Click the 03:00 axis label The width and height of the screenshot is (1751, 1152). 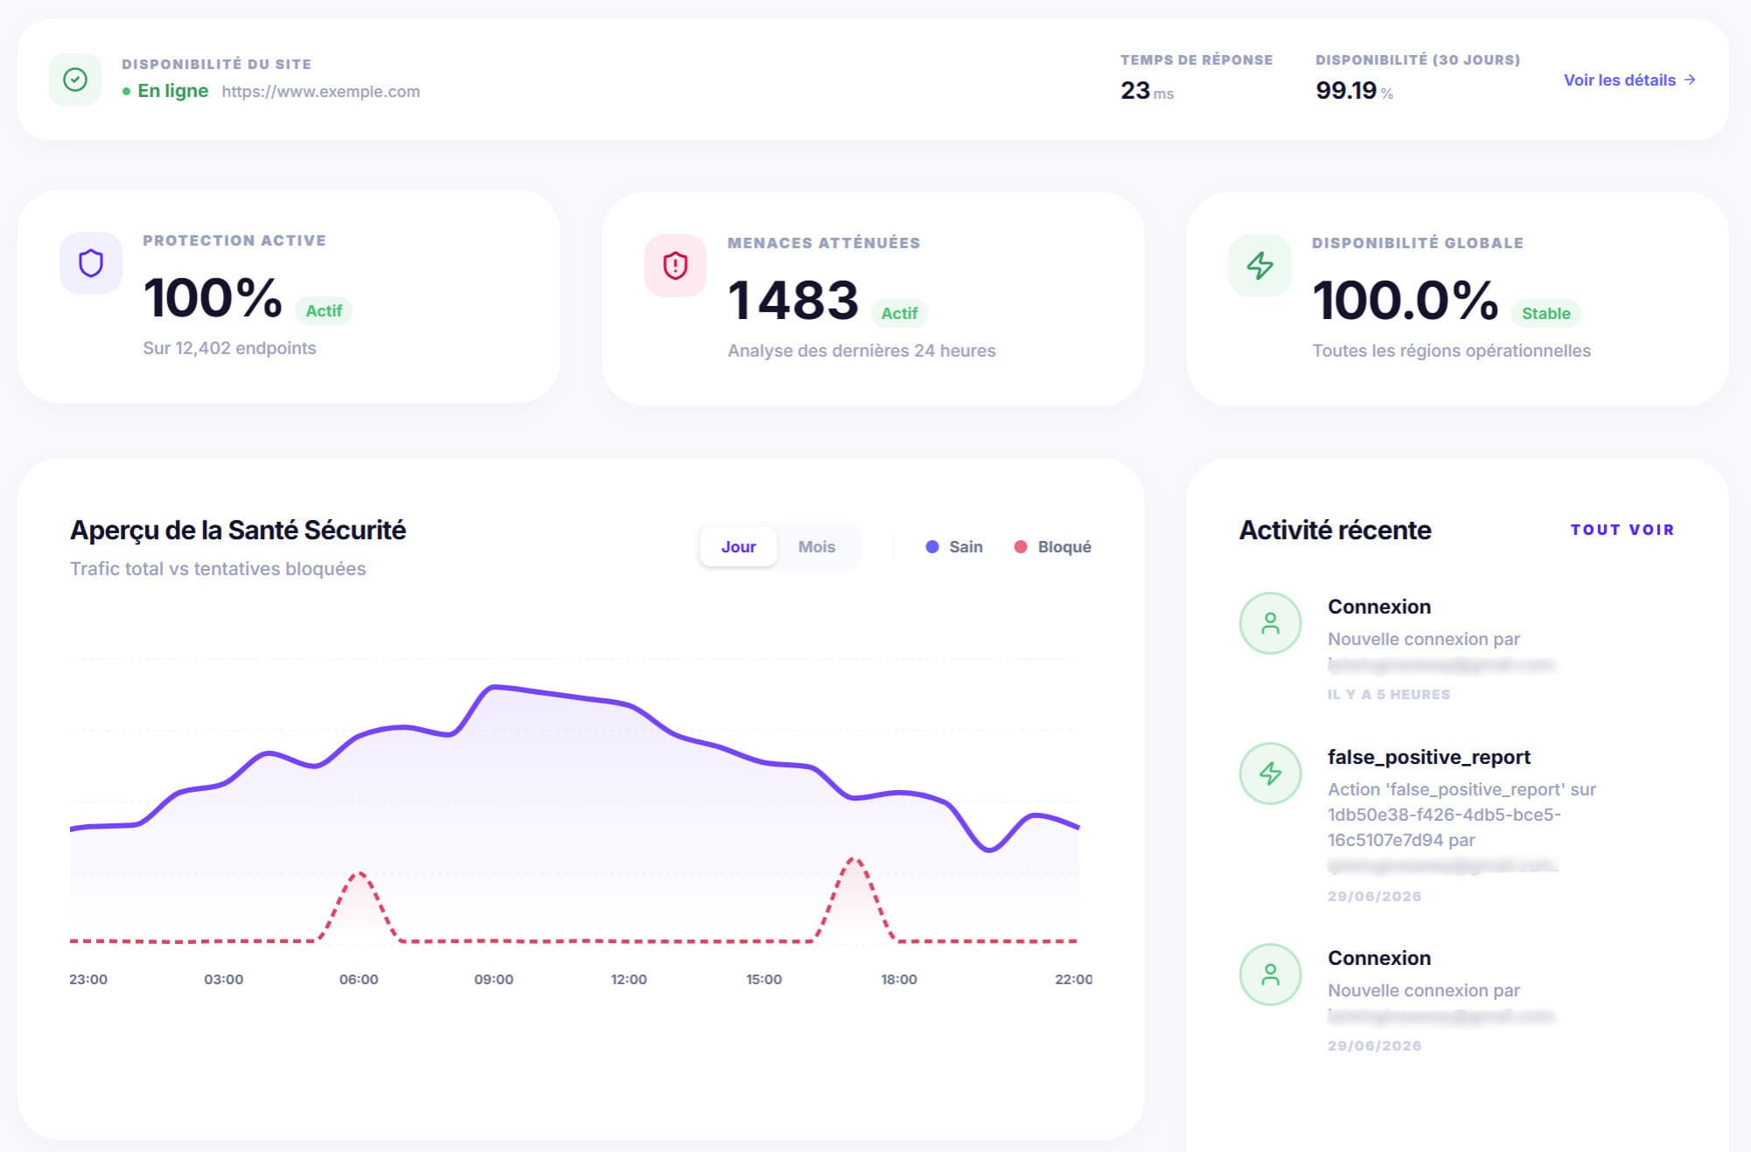click(224, 980)
